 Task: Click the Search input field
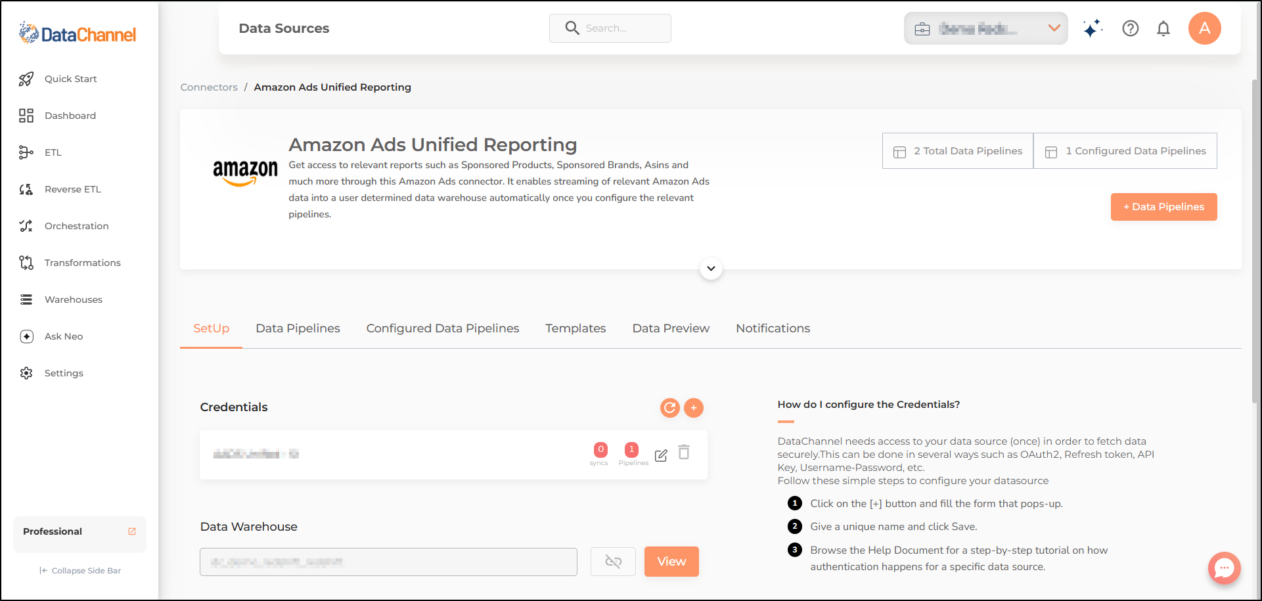coord(610,28)
